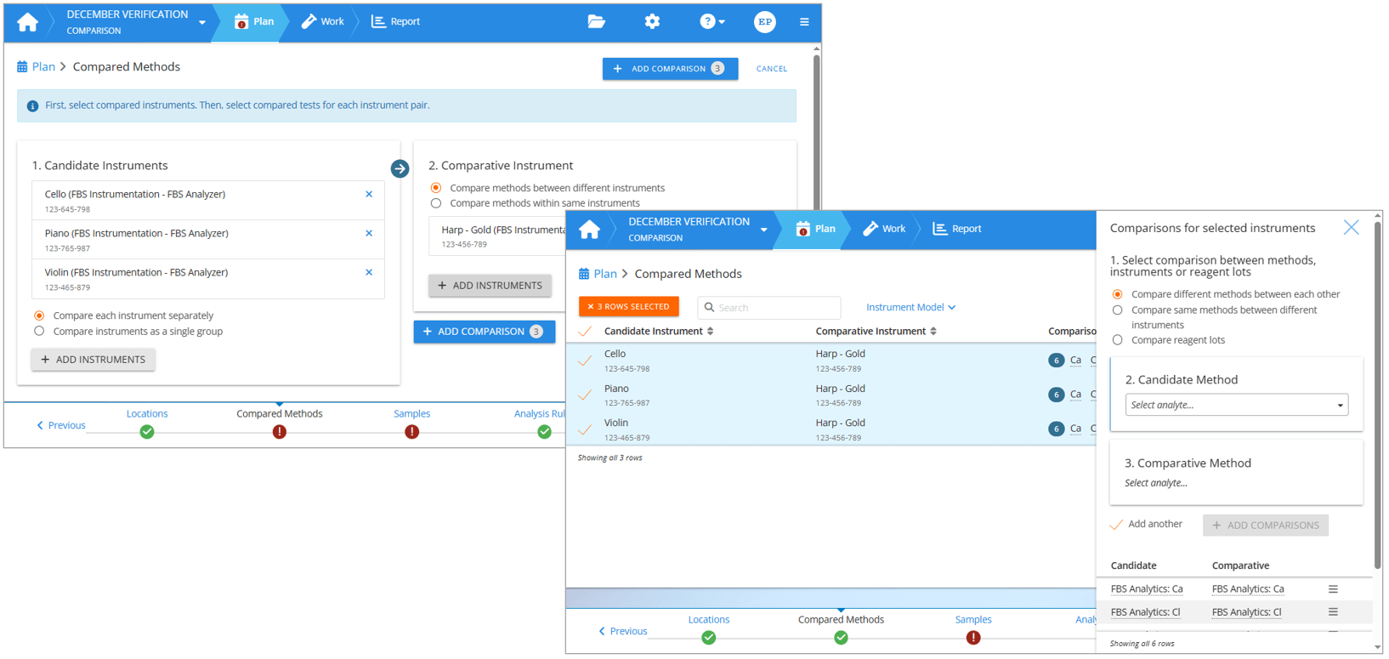The height and width of the screenshot is (659, 1389).
Task: Click the blue arrow between instrument panels
Action: (400, 169)
